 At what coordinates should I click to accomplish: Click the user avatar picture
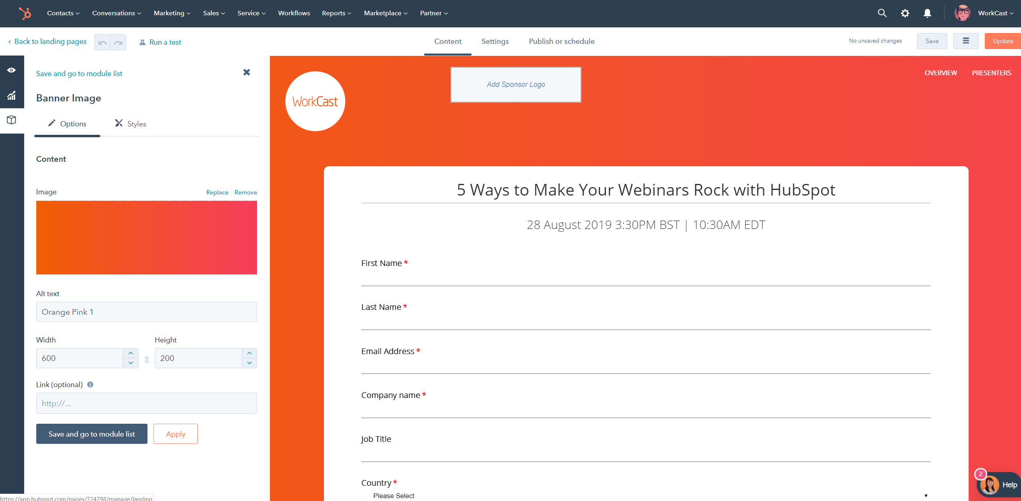click(x=962, y=13)
